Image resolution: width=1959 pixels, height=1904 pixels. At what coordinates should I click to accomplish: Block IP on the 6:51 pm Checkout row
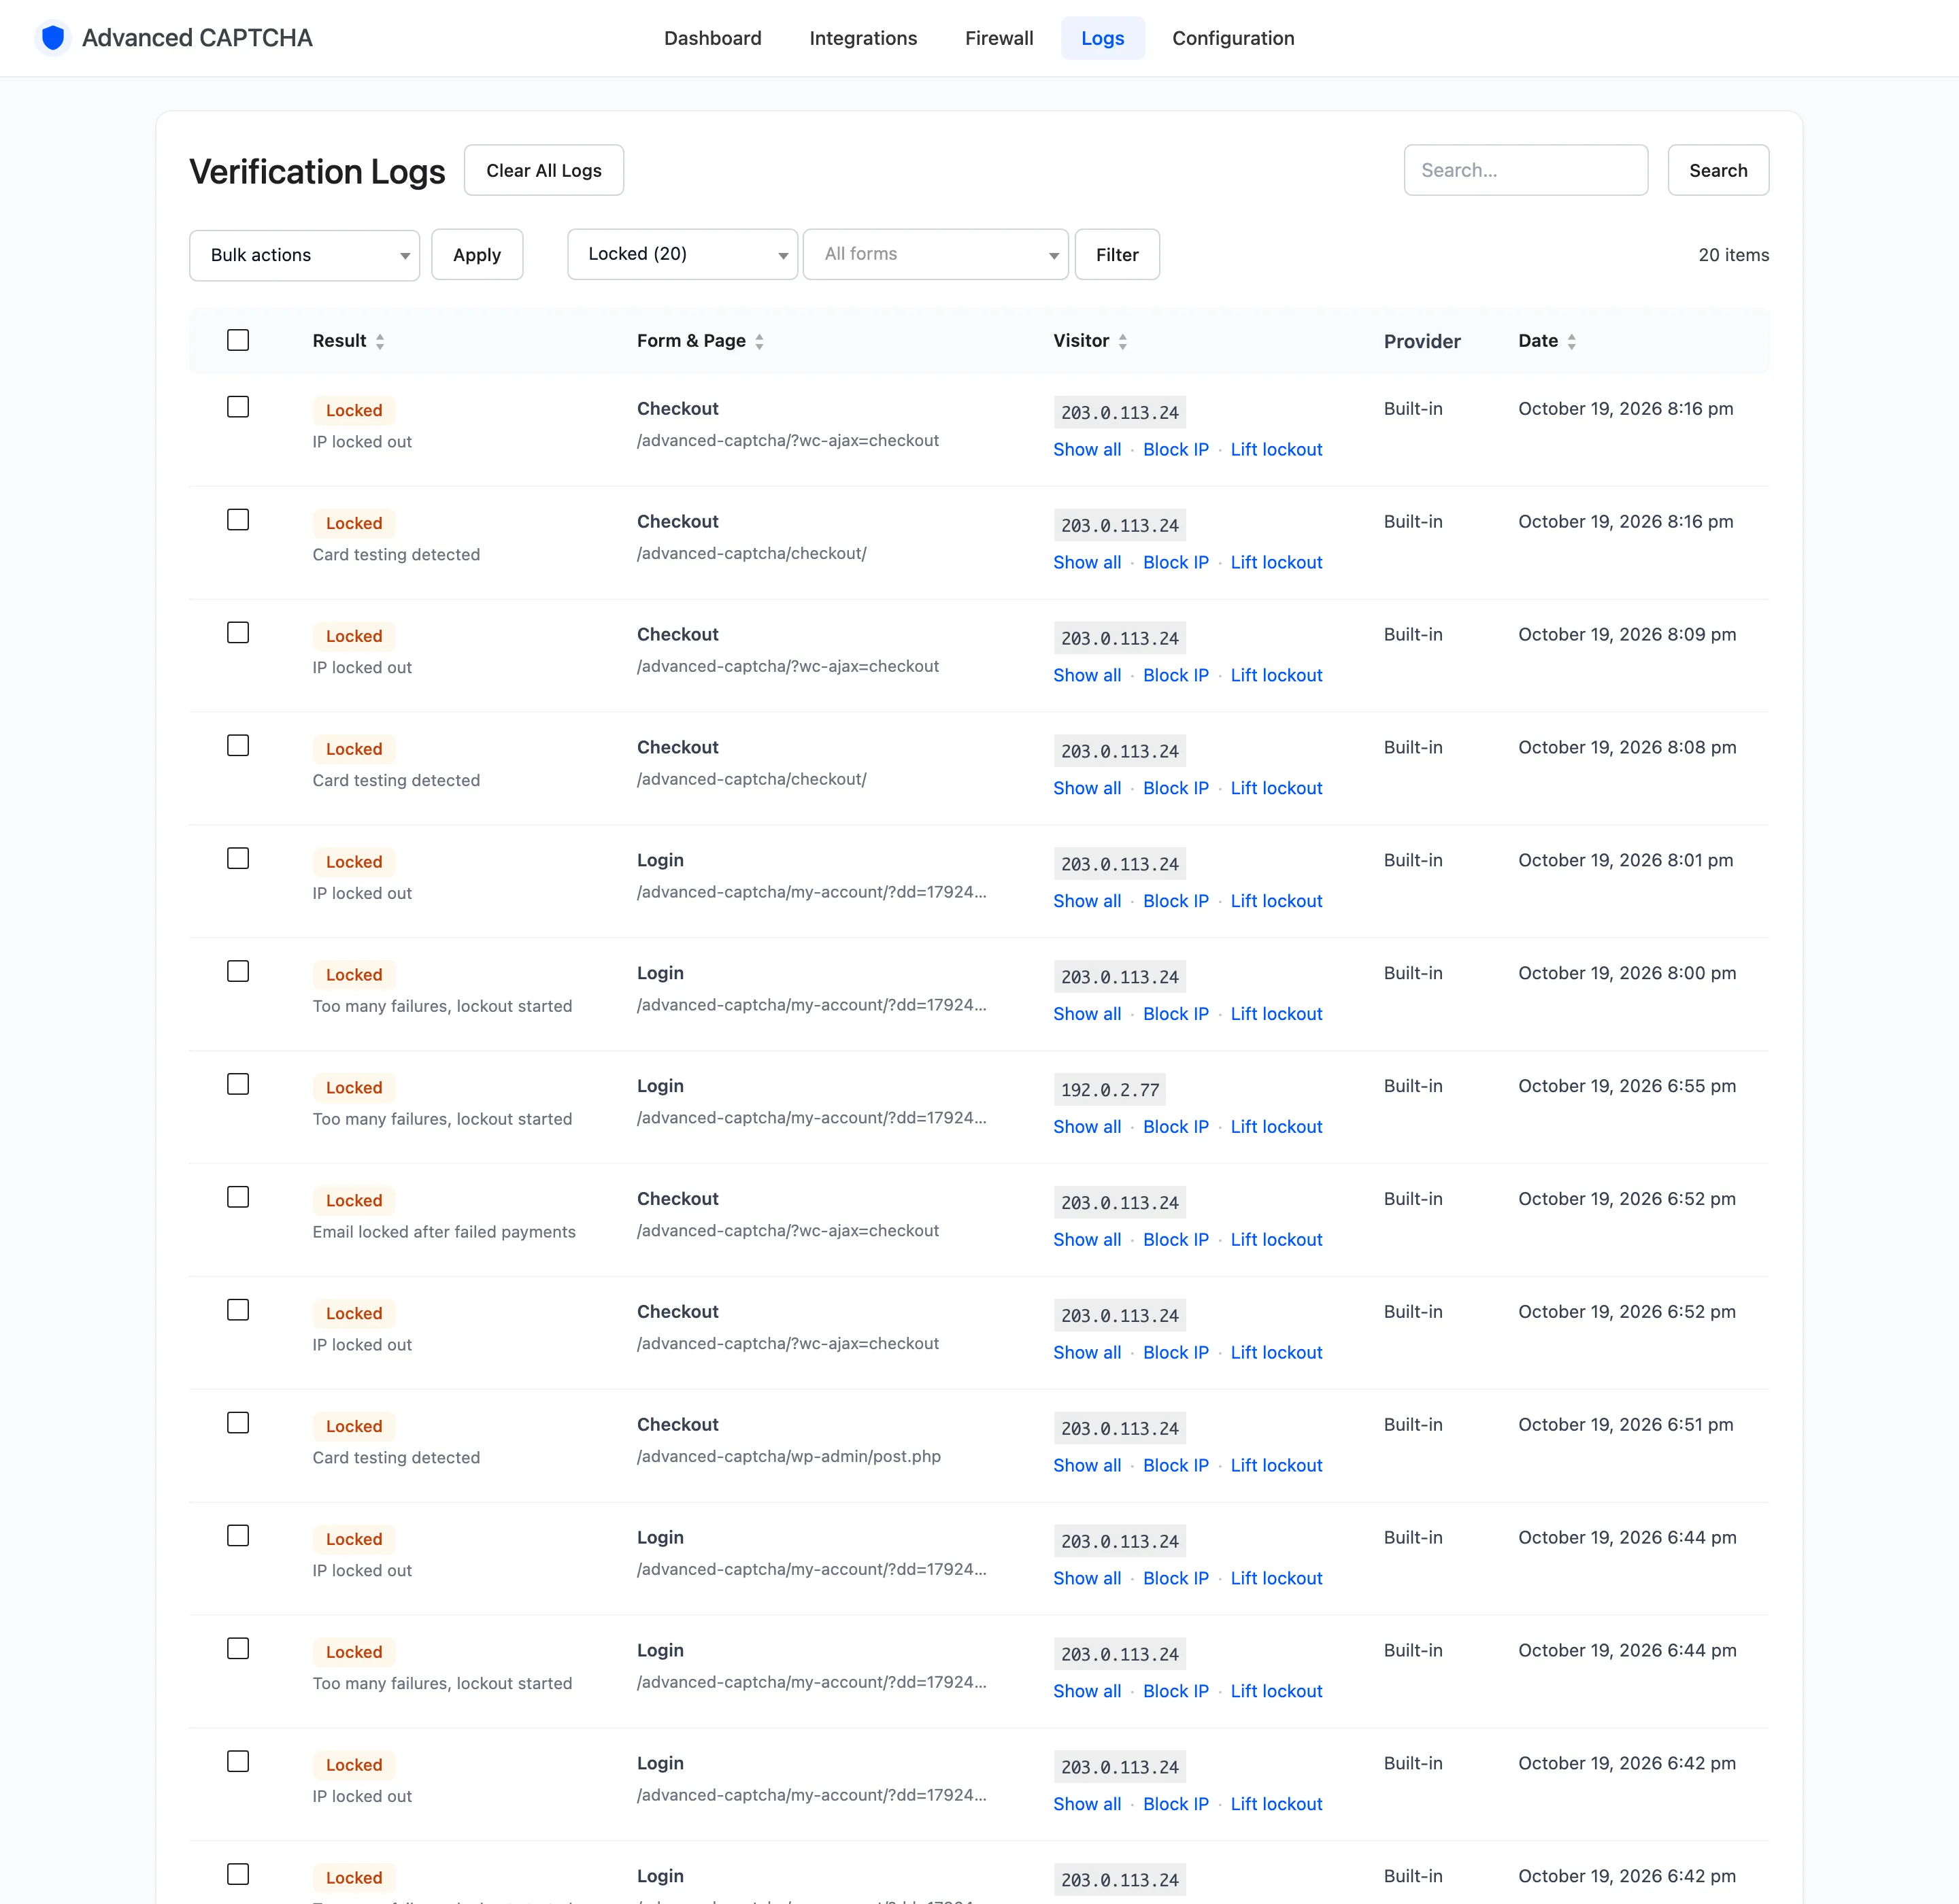(x=1175, y=1465)
